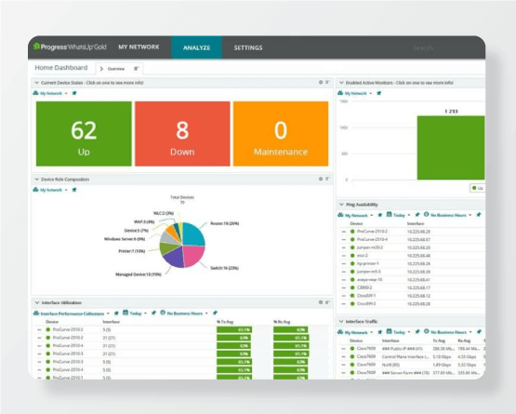Screen dimensions: 516x414
Task: Focus the Search field in header
Action: pos(422,47)
